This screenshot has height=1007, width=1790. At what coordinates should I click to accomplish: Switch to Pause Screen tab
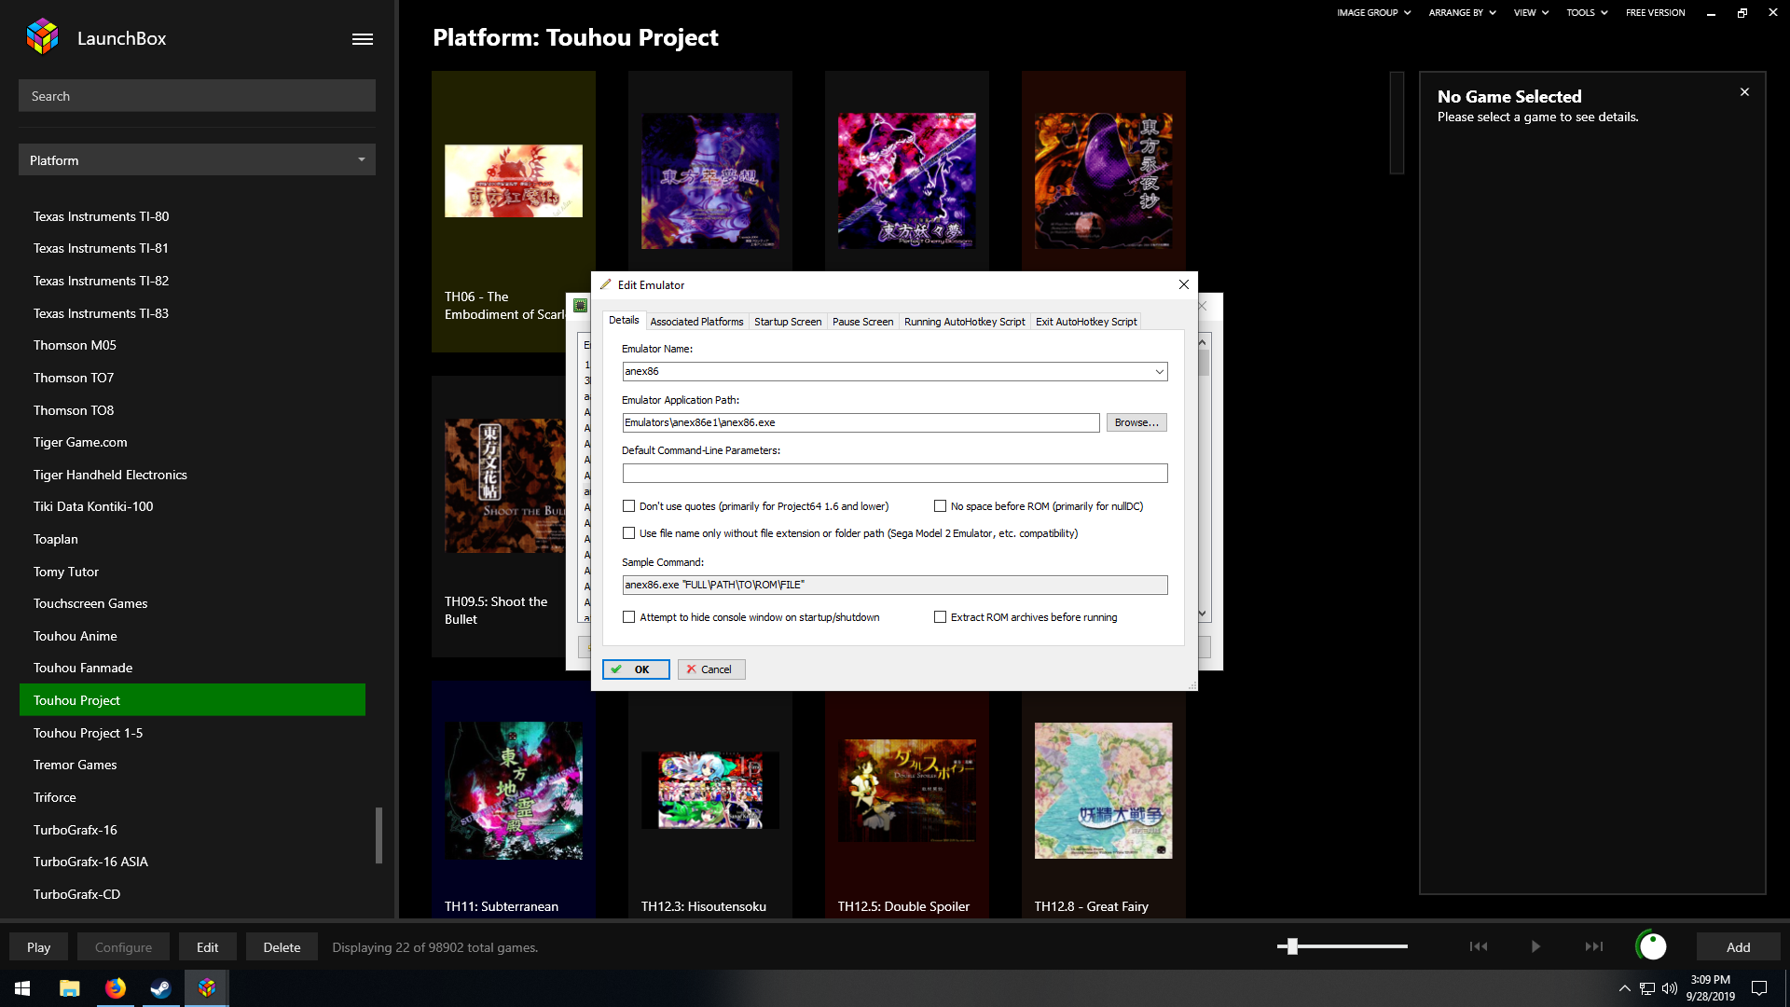coord(862,322)
